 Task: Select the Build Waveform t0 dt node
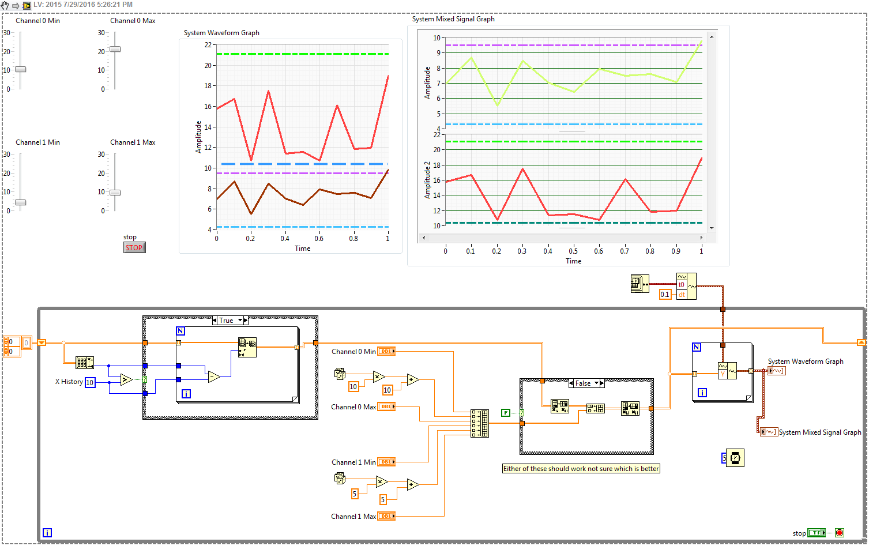tap(686, 286)
